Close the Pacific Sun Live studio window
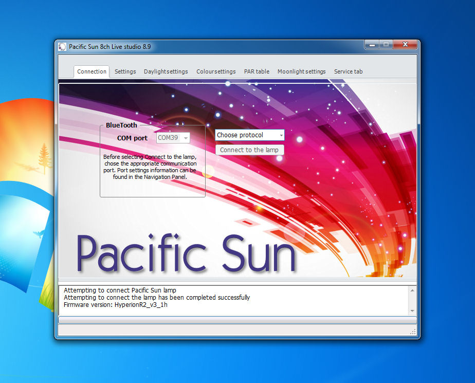The height and width of the screenshot is (383, 475). pos(405,45)
